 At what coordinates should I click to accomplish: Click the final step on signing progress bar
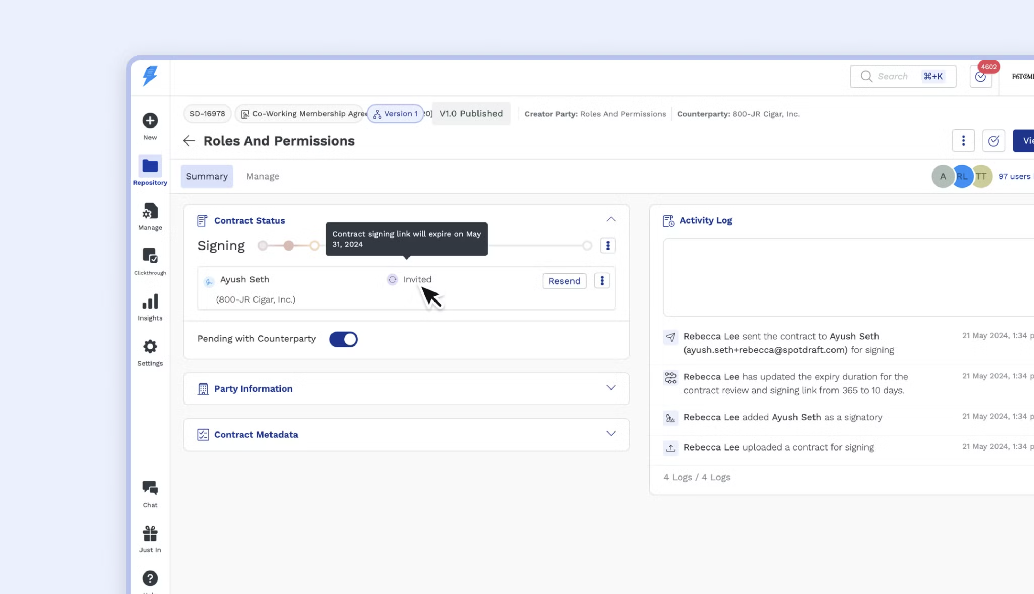pyautogui.click(x=587, y=246)
